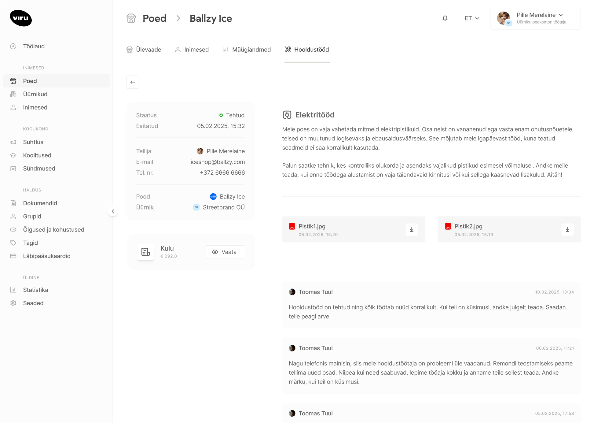The width and height of the screenshot is (594, 423).
Task: Click Vaata to view the cost
Action: click(225, 252)
